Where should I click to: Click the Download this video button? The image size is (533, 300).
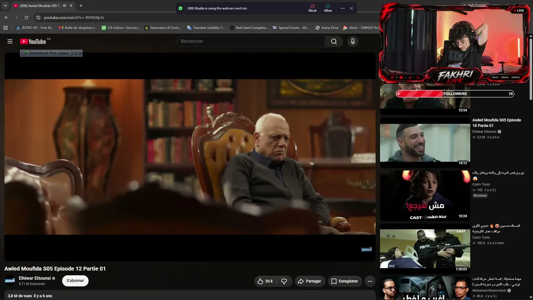(47, 53)
